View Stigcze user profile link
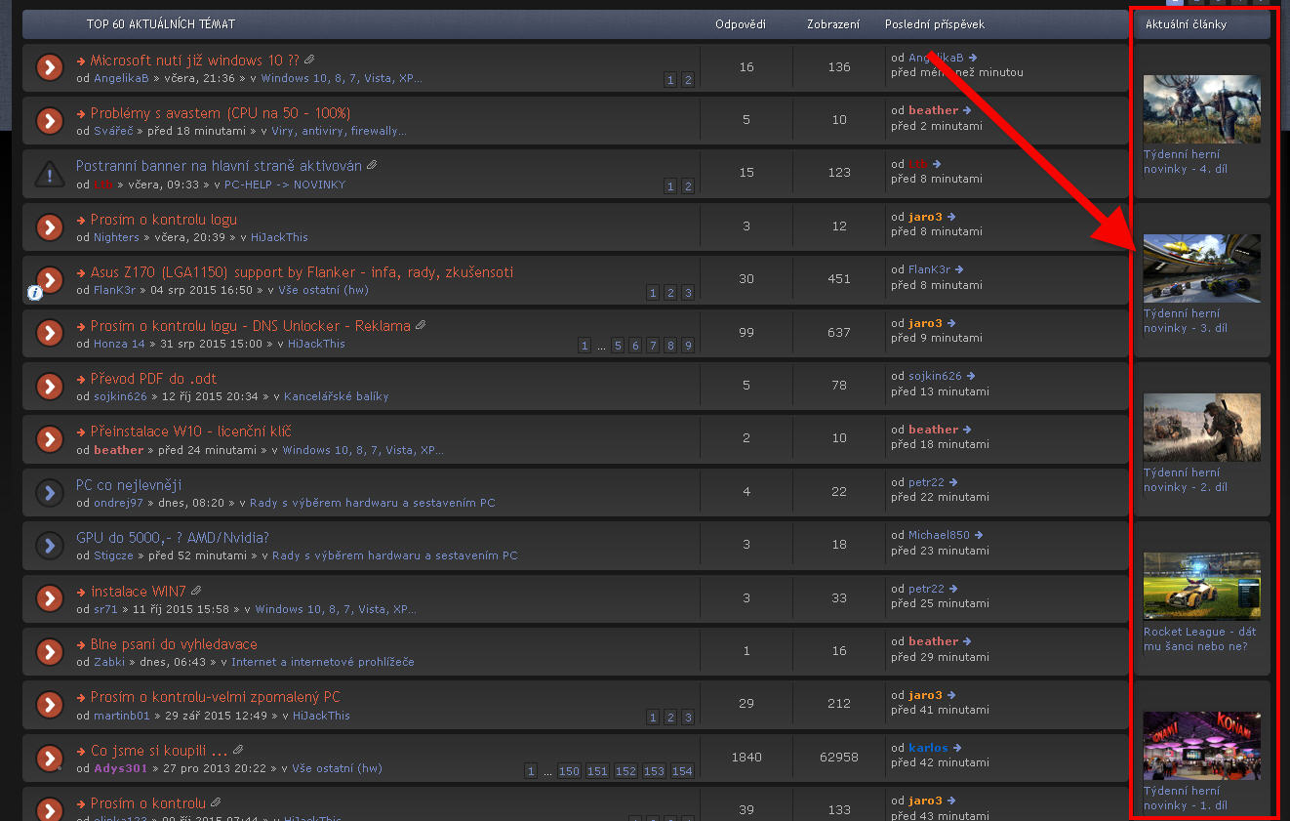The image size is (1290, 821). point(115,555)
